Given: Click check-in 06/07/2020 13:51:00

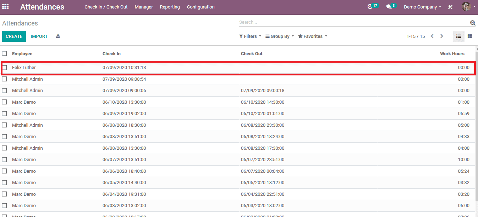Looking at the screenshot, I should coord(124,160).
